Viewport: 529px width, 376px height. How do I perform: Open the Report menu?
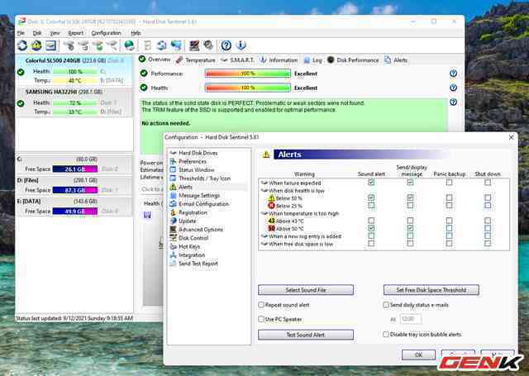[x=75, y=33]
